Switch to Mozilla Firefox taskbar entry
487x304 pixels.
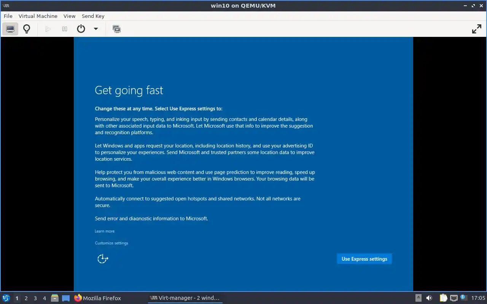click(x=98, y=298)
